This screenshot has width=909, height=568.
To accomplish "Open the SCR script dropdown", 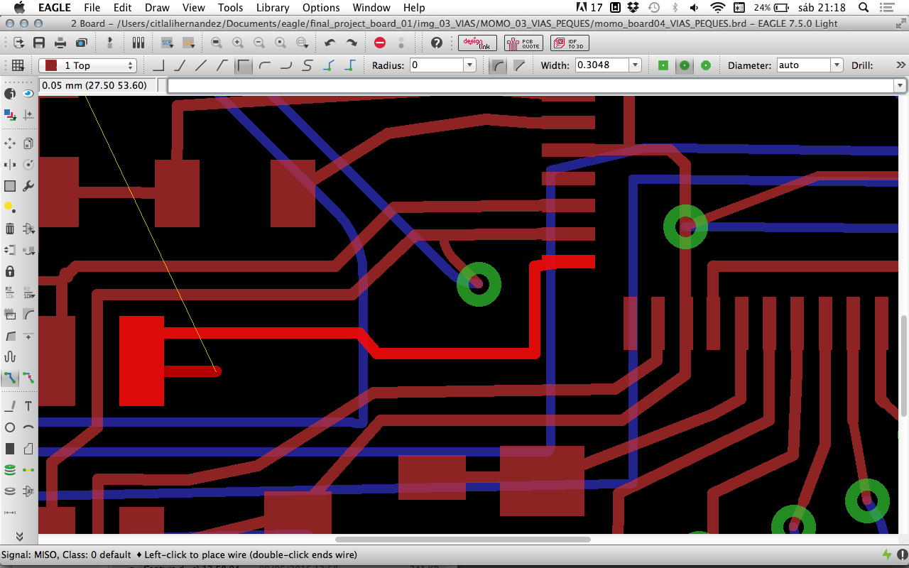I will coord(168,43).
